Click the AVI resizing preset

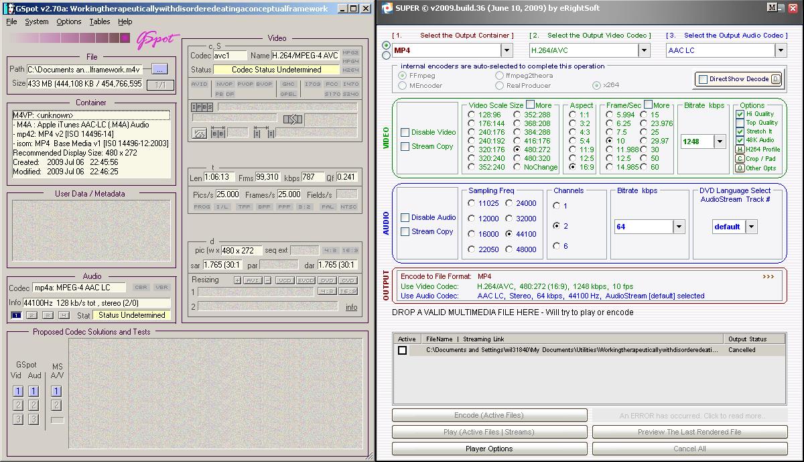[252, 280]
